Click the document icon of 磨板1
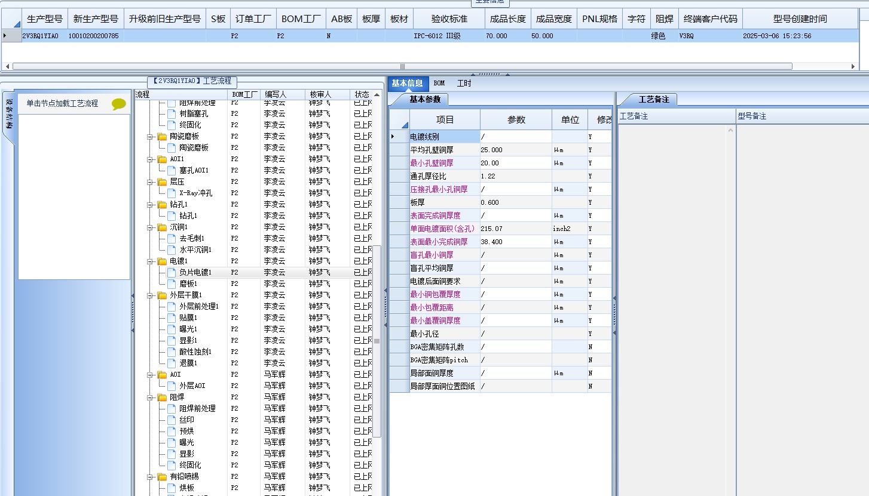The image size is (869, 496). point(172,284)
